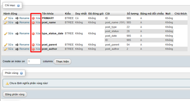Click the pencil edit icon for post_parent index

pyautogui.click(x=6, y=45)
